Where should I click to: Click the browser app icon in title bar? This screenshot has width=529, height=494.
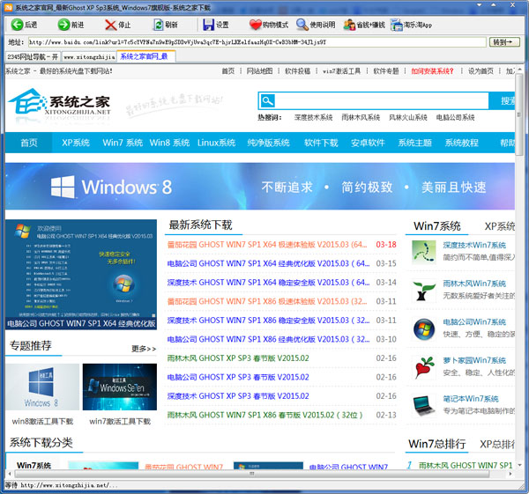[x=8, y=7]
